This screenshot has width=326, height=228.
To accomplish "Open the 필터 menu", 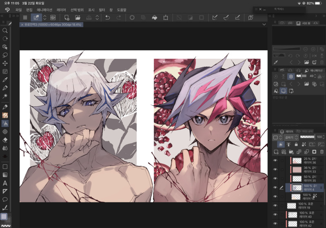I will click(102, 10).
